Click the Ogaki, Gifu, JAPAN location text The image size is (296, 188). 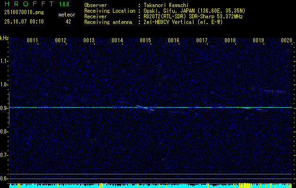pos(194,11)
